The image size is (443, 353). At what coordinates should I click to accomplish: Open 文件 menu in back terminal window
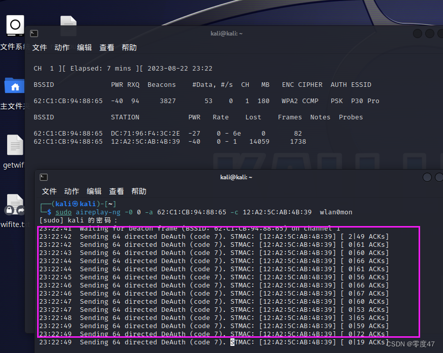tap(40, 48)
